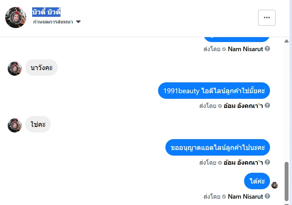This screenshot has width=292, height=205.
Task: Open the profile picture in the header
Action: [x=16, y=18]
